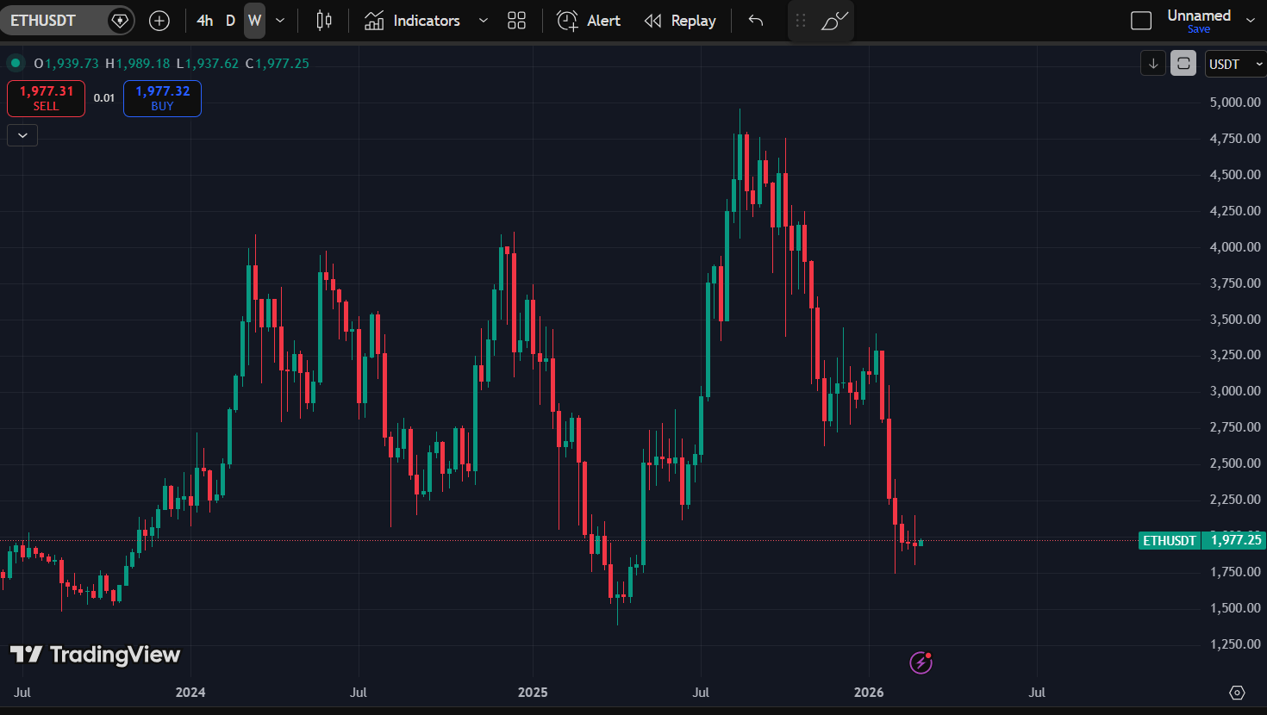Open the ETHUSDT symbol search
Screen dimensions: 1267x715
43,21
